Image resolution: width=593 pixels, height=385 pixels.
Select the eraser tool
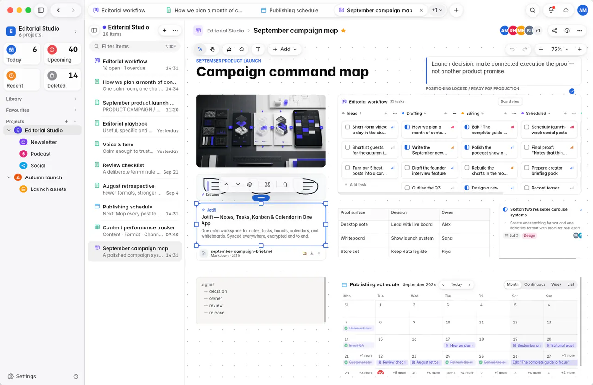241,49
